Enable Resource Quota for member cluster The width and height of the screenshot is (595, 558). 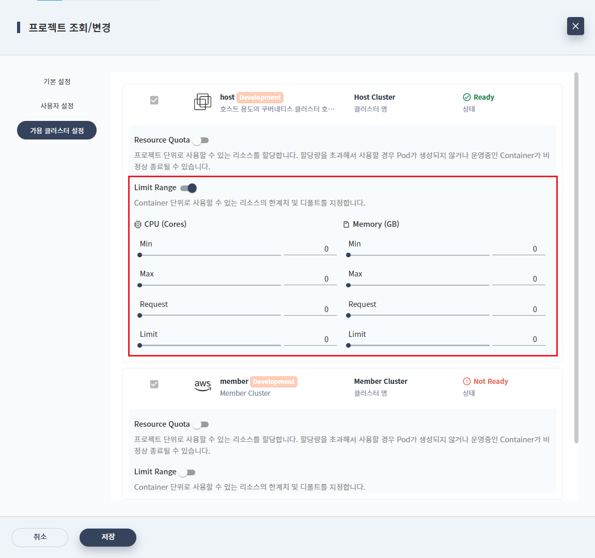200,424
